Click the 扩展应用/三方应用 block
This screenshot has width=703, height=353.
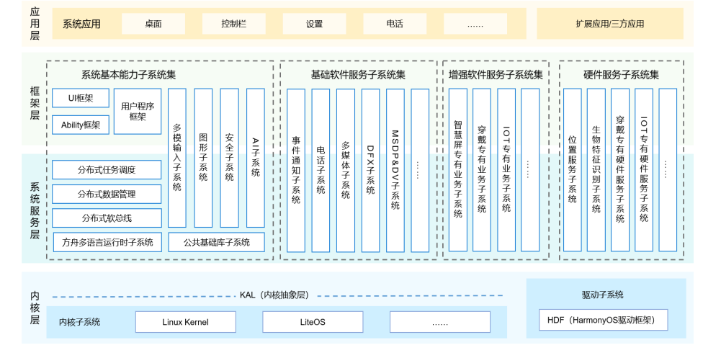coord(609,24)
